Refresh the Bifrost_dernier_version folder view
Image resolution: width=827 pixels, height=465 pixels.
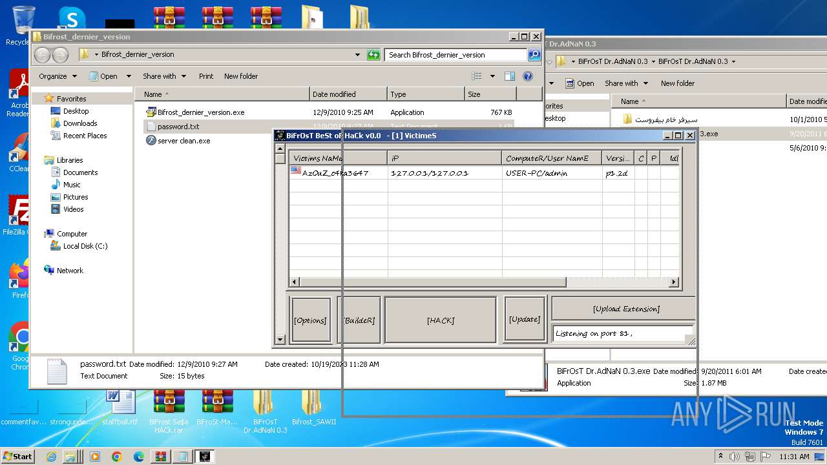tap(373, 55)
